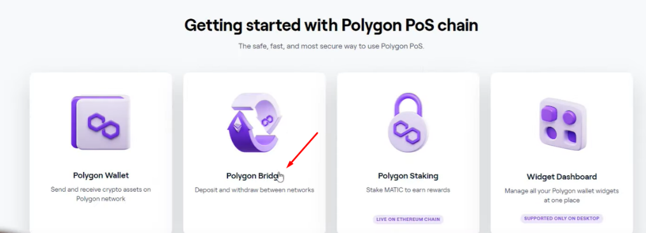Open the Polygon Wallet cube icon

point(101,122)
